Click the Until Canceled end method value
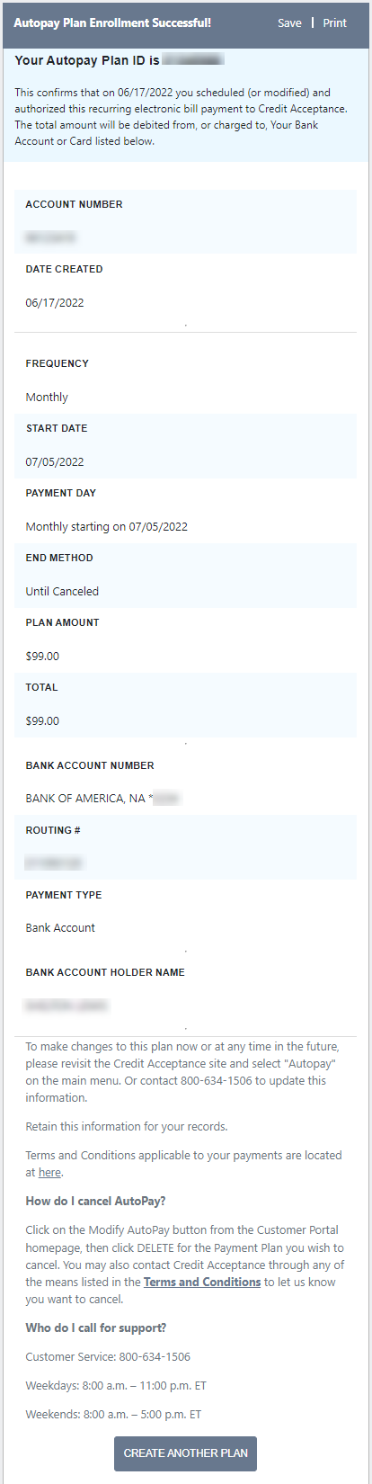Screen dimensions: 372x1484 tap(62, 591)
